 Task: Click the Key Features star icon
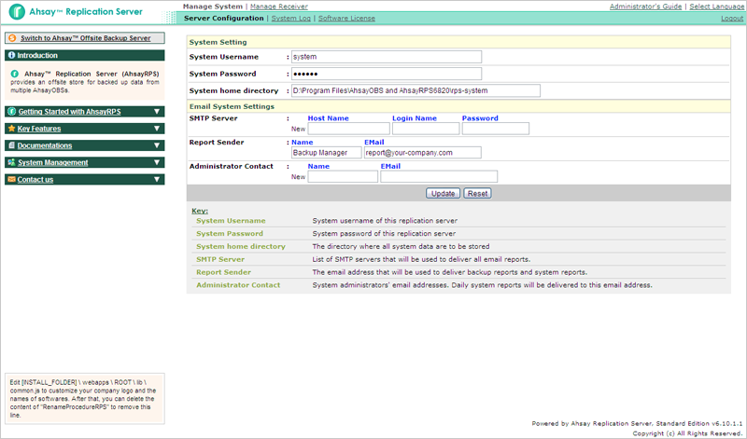coord(12,129)
